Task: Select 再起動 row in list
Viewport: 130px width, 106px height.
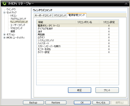Action: tap(77, 35)
